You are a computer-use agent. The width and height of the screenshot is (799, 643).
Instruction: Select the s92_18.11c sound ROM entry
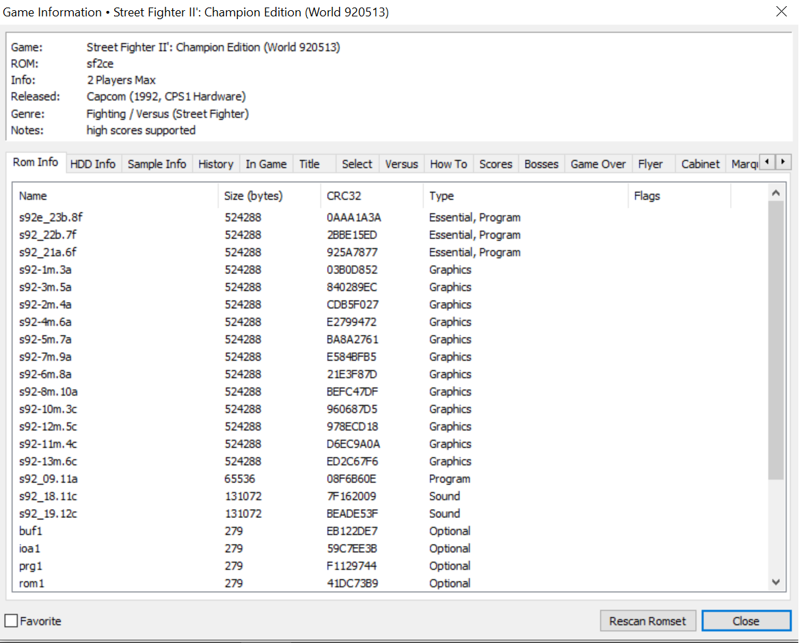(x=390, y=496)
